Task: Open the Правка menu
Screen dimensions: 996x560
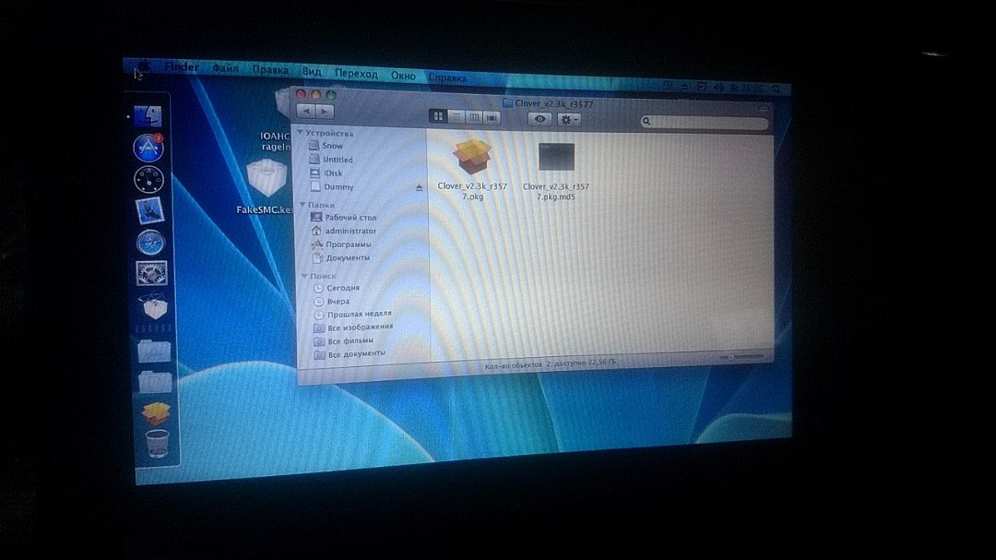Action: click(270, 70)
